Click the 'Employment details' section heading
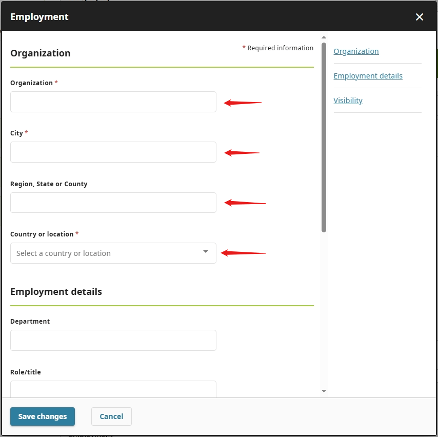This screenshot has height=437, width=438. (x=56, y=291)
